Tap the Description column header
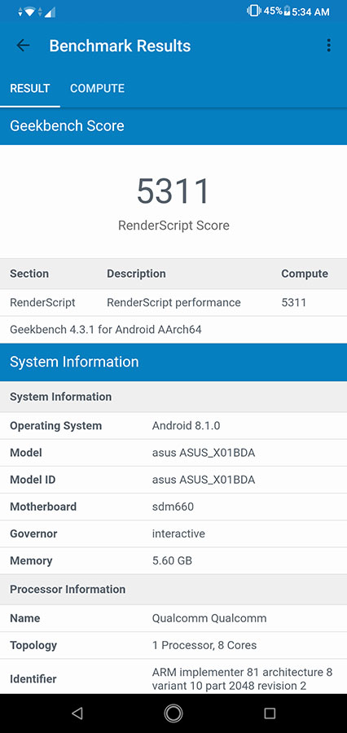The image size is (347, 733). 136,274
